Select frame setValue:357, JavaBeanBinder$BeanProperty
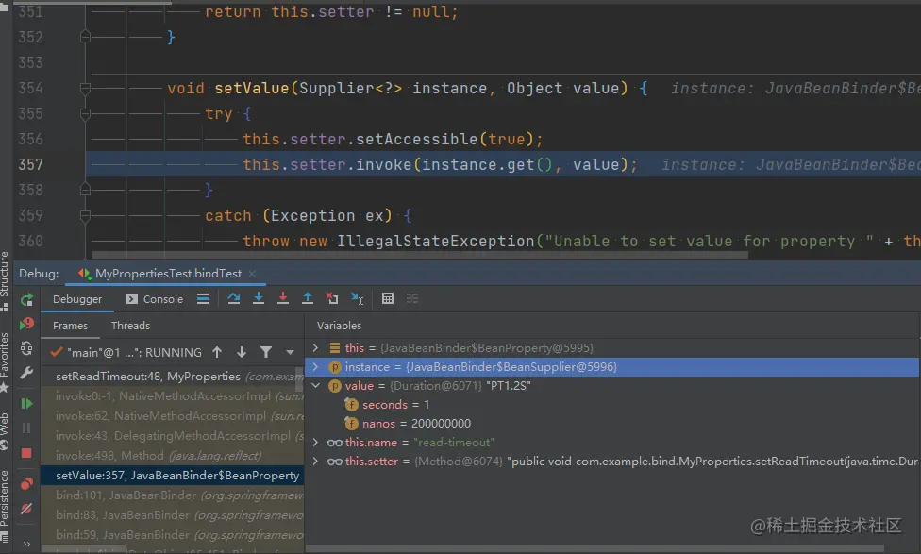The image size is (921, 554). pos(172,476)
